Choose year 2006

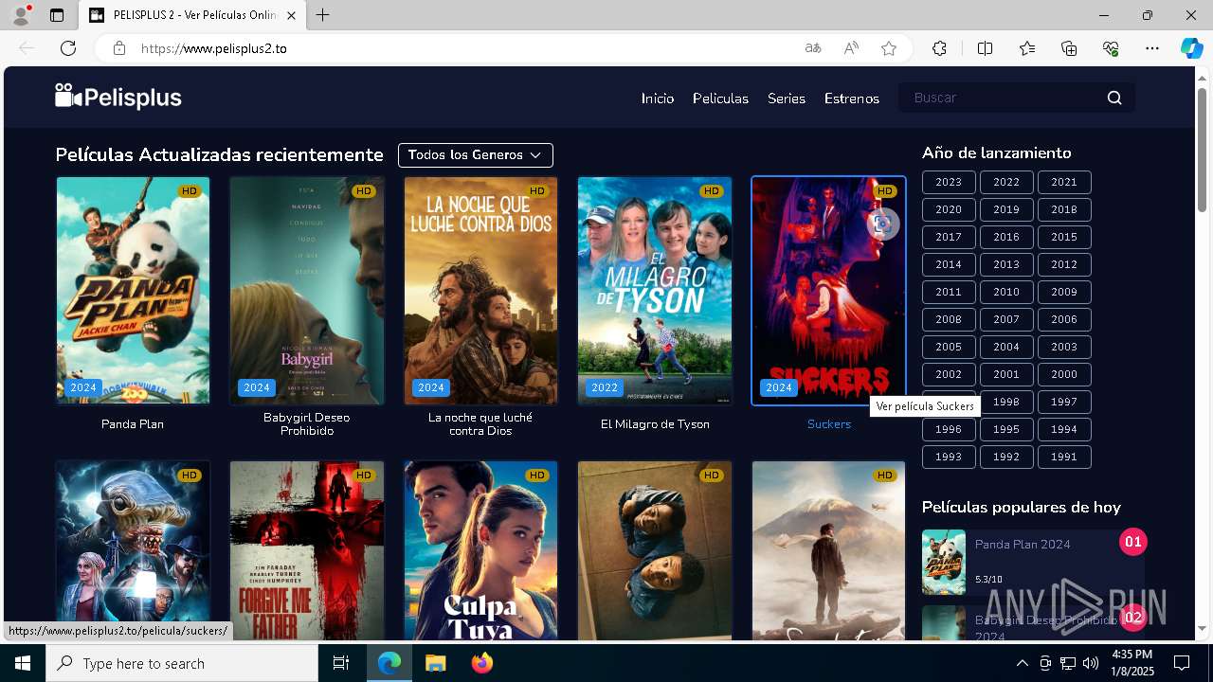click(1064, 319)
